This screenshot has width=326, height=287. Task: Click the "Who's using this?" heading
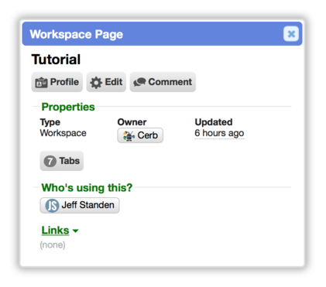(x=87, y=187)
